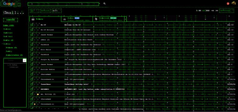Open the Google logo
238x112 pixels.
pyautogui.click(x=9, y=4)
